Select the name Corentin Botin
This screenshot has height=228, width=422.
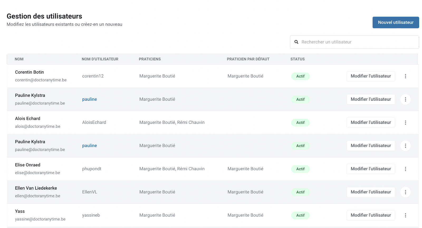click(30, 72)
